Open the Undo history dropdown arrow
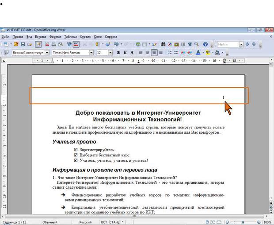274x225 pixels. 121,44
